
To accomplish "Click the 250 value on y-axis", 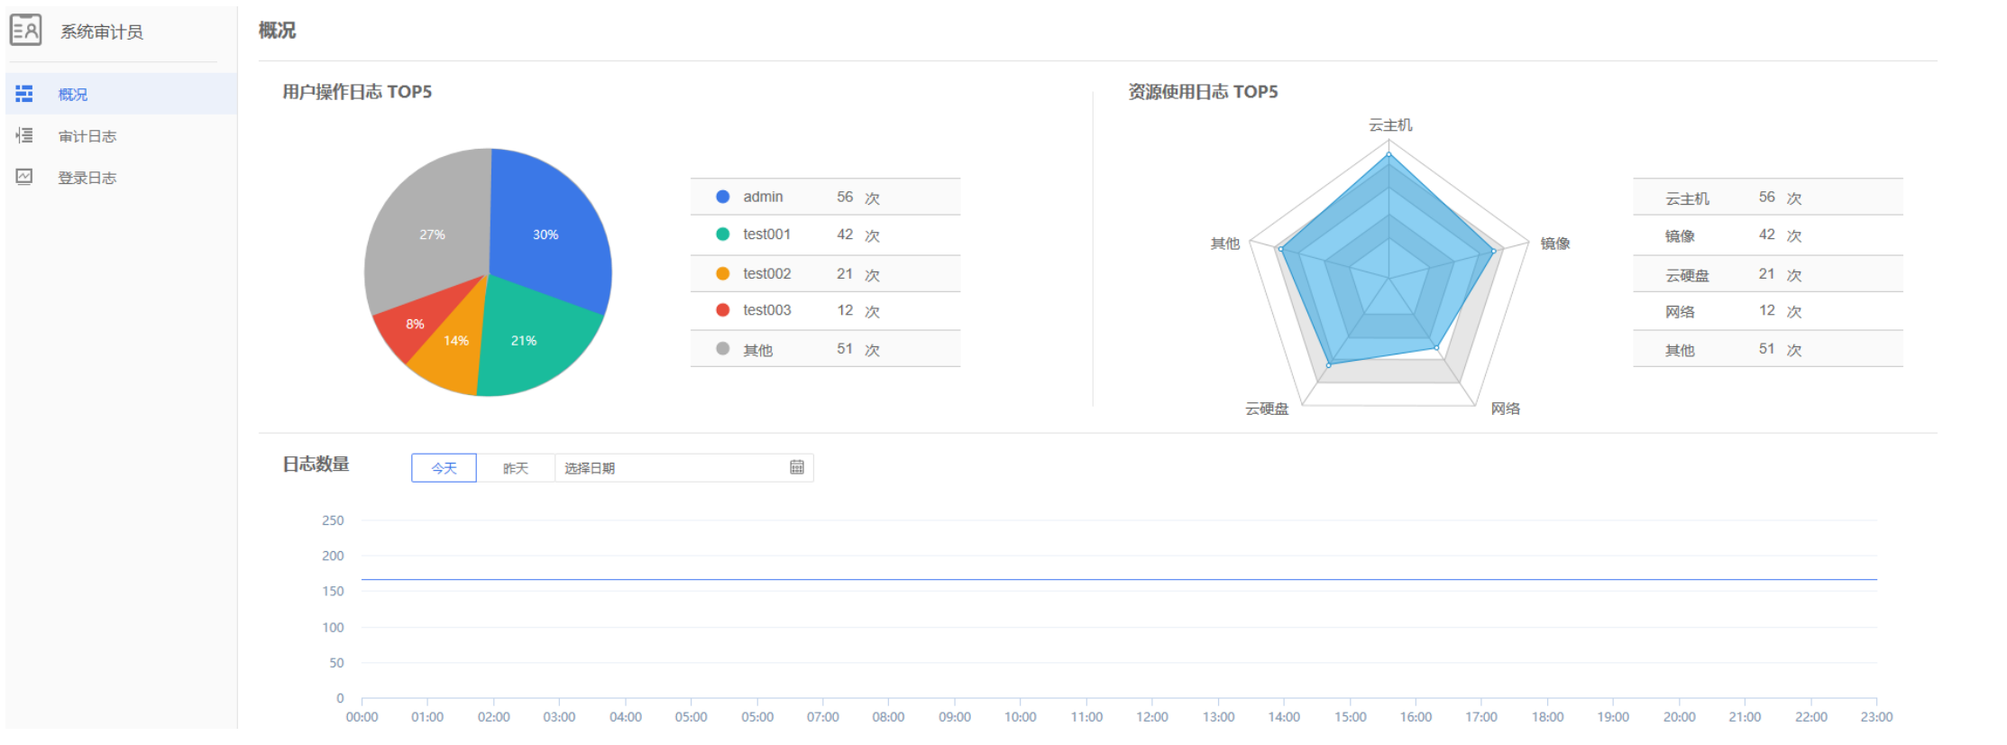I will (x=333, y=520).
